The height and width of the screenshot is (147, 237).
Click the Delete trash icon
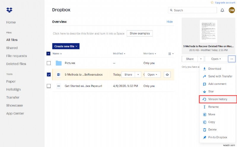pos(204,130)
